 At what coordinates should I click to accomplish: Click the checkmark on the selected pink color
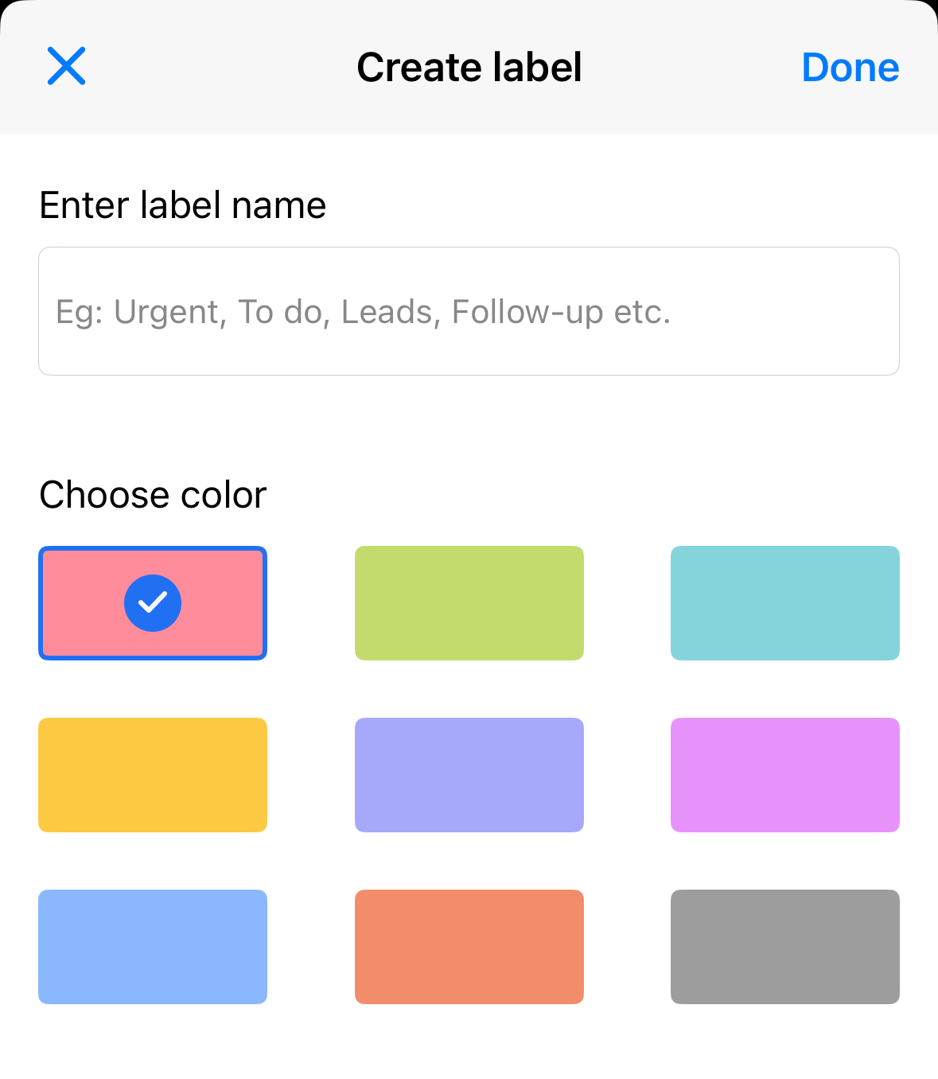coord(152,602)
